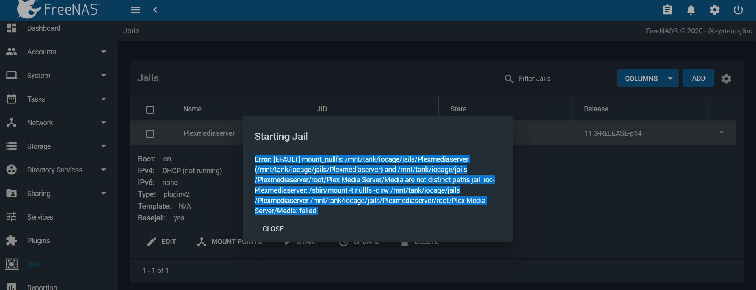This screenshot has height=290, width=756.
Task: Click the EDIT button label
Action: click(x=169, y=242)
